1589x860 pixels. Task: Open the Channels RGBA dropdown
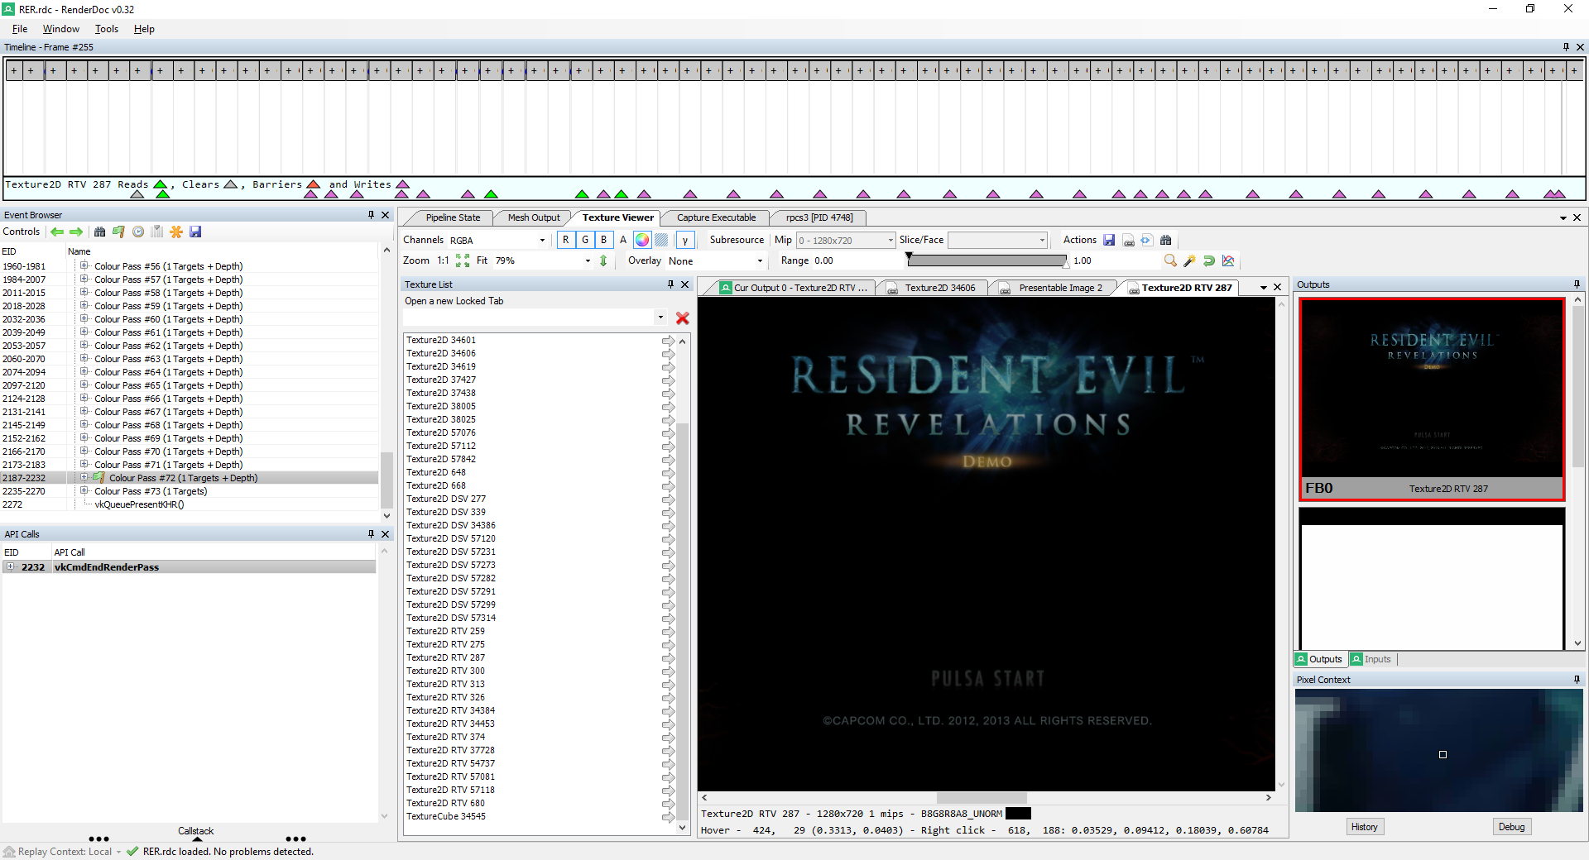[498, 241]
